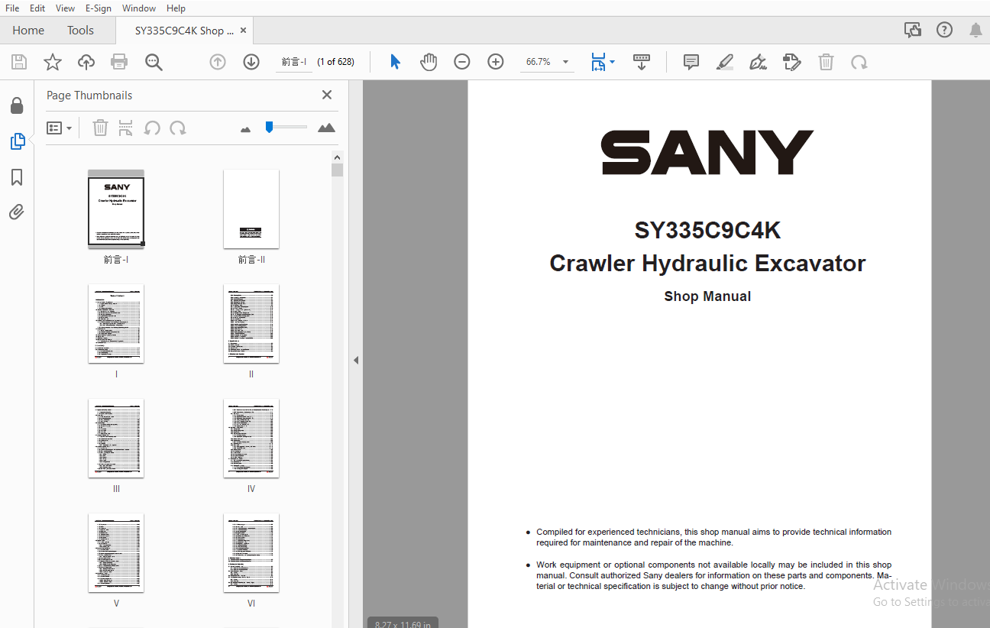The height and width of the screenshot is (628, 990).
Task: Open the share review icon at top right
Action: (x=913, y=30)
